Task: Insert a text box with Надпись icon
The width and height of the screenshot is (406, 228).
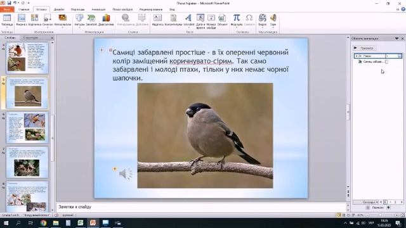Action: point(157,18)
